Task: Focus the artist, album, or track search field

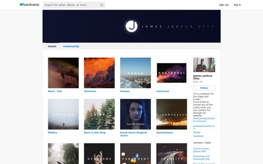Action: point(74,5)
